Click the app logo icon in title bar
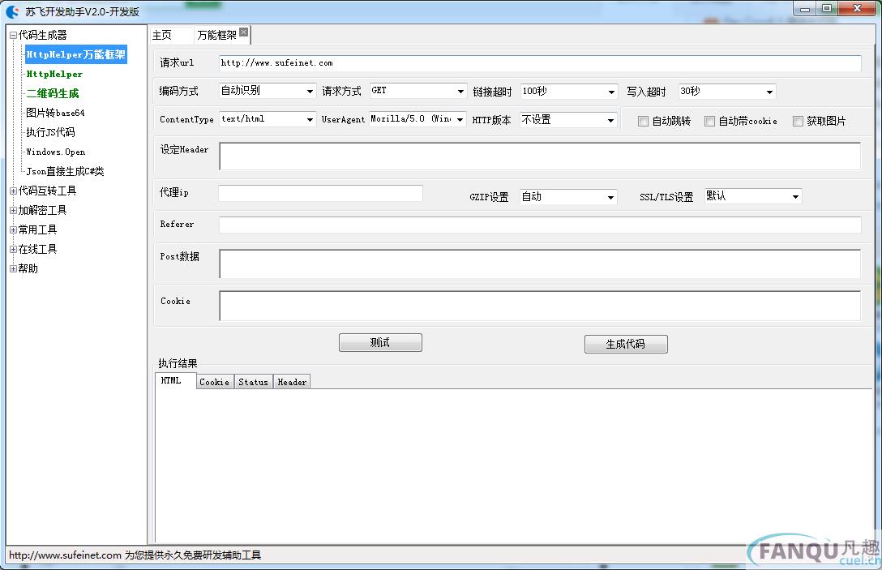The image size is (882, 570). click(13, 11)
